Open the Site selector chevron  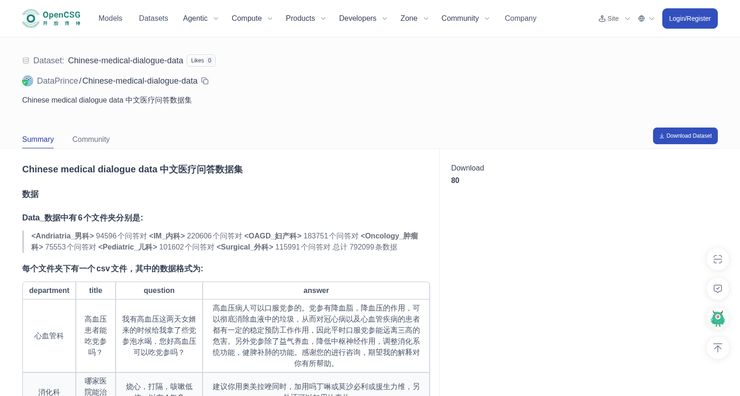click(628, 18)
